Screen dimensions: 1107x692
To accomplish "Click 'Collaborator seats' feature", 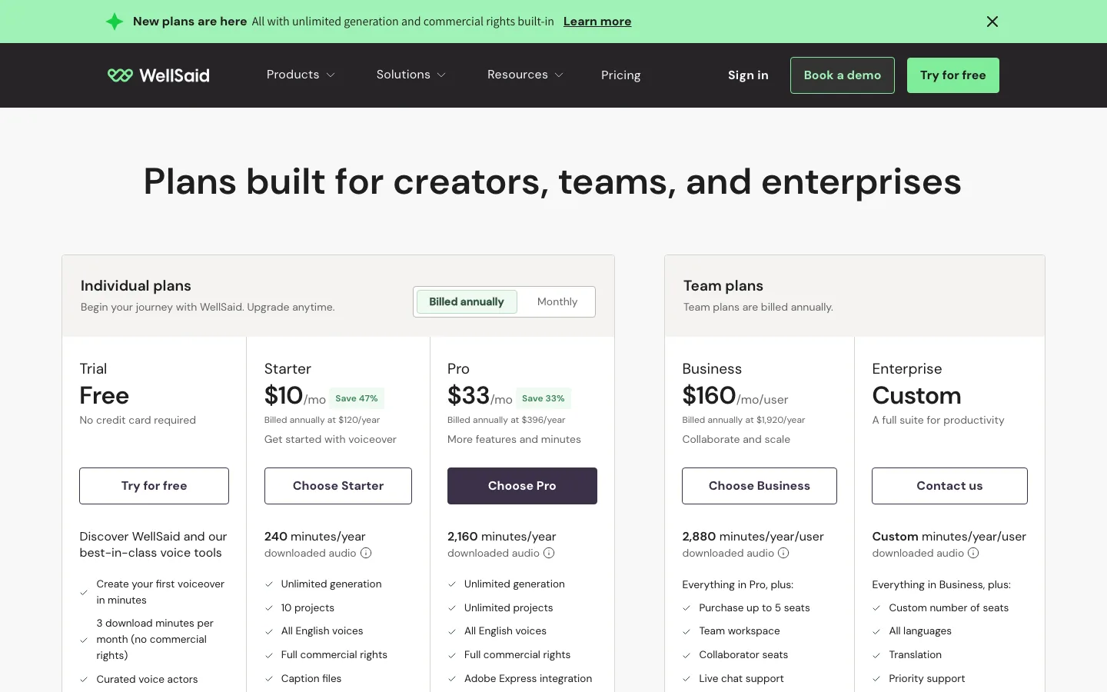I will pos(743,654).
